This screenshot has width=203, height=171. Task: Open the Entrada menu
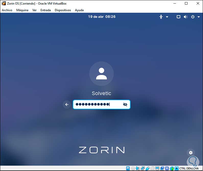tap(45, 10)
